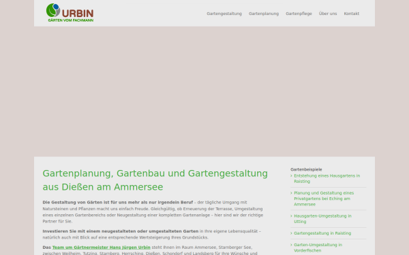Open the Gartenplanung menu item
The image size is (409, 255).
pyautogui.click(x=264, y=14)
